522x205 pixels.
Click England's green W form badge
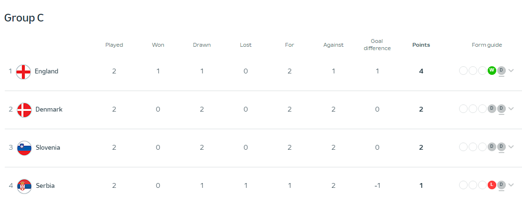pyautogui.click(x=492, y=71)
